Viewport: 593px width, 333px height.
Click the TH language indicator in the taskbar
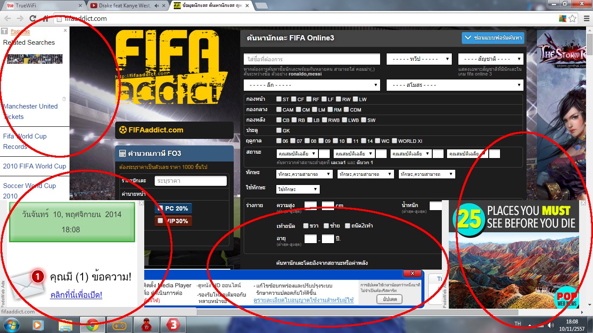[x=517, y=324]
